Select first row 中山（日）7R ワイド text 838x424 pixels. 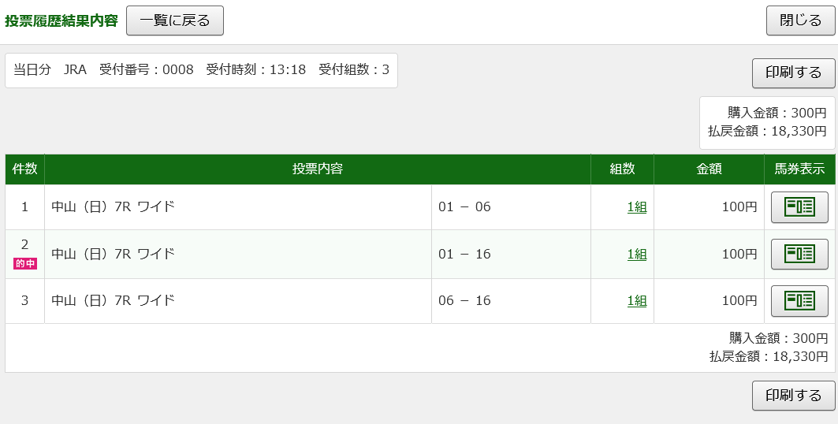[x=113, y=207]
